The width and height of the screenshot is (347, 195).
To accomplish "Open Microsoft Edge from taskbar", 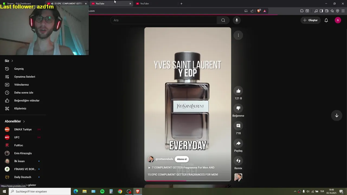I will [x=76, y=191].
